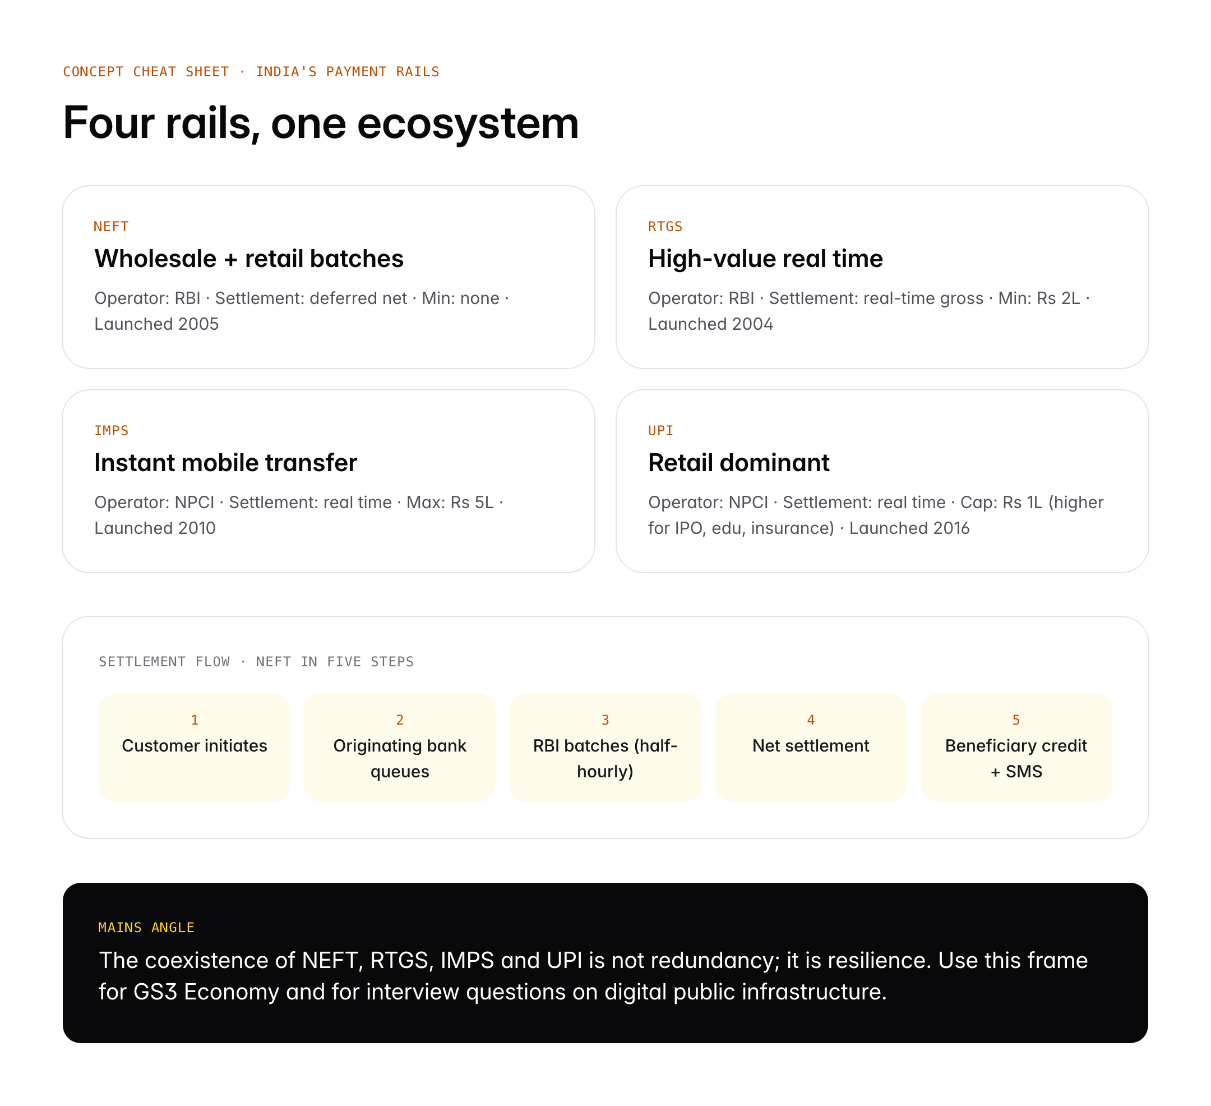Click the IMPS label in its card
Image resolution: width=1211 pixels, height=1106 pixels.
pos(111,431)
